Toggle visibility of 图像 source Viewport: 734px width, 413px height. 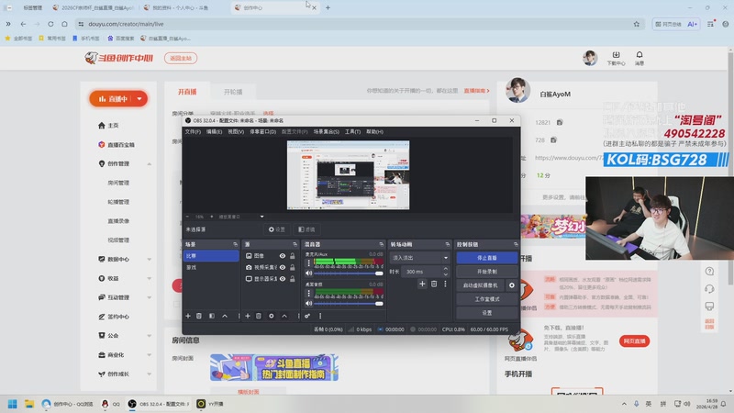[x=283, y=256]
